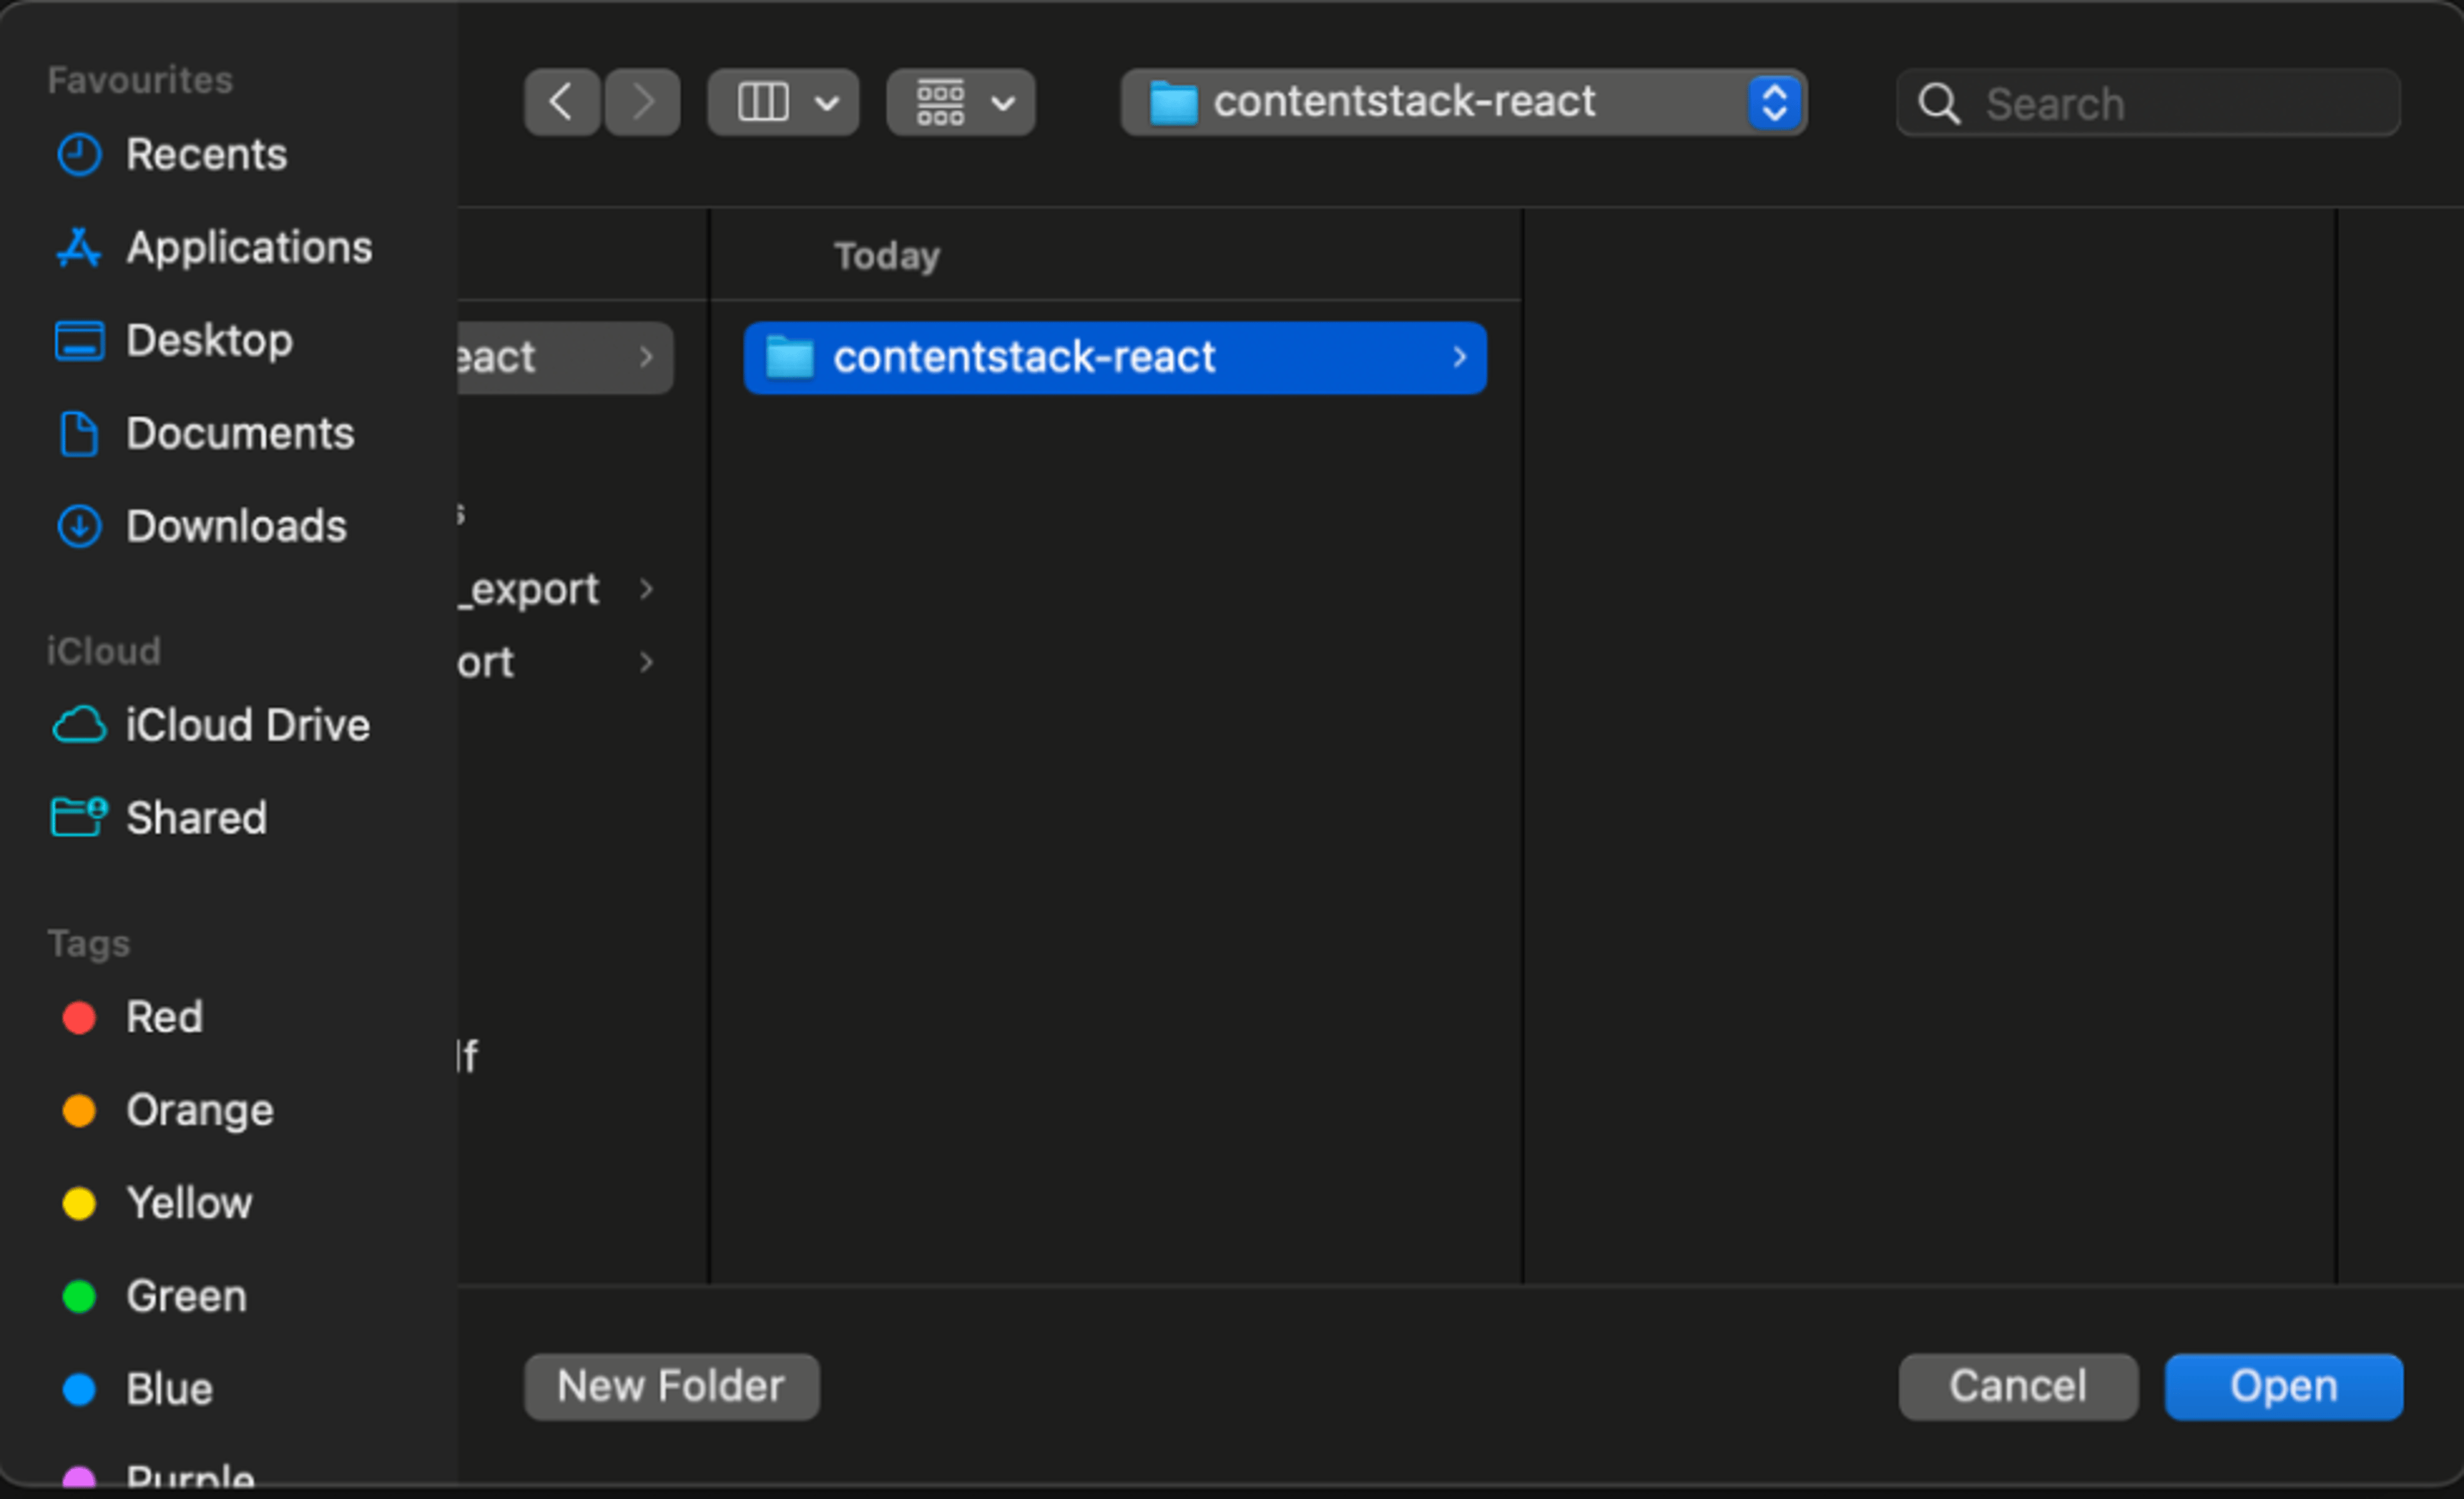Click the column view icon
The width and height of the screenshot is (2464, 1499).
click(x=763, y=102)
